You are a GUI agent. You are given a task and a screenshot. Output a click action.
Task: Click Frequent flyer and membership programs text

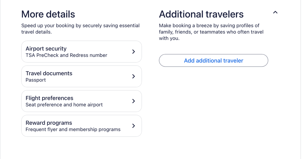coord(73,129)
